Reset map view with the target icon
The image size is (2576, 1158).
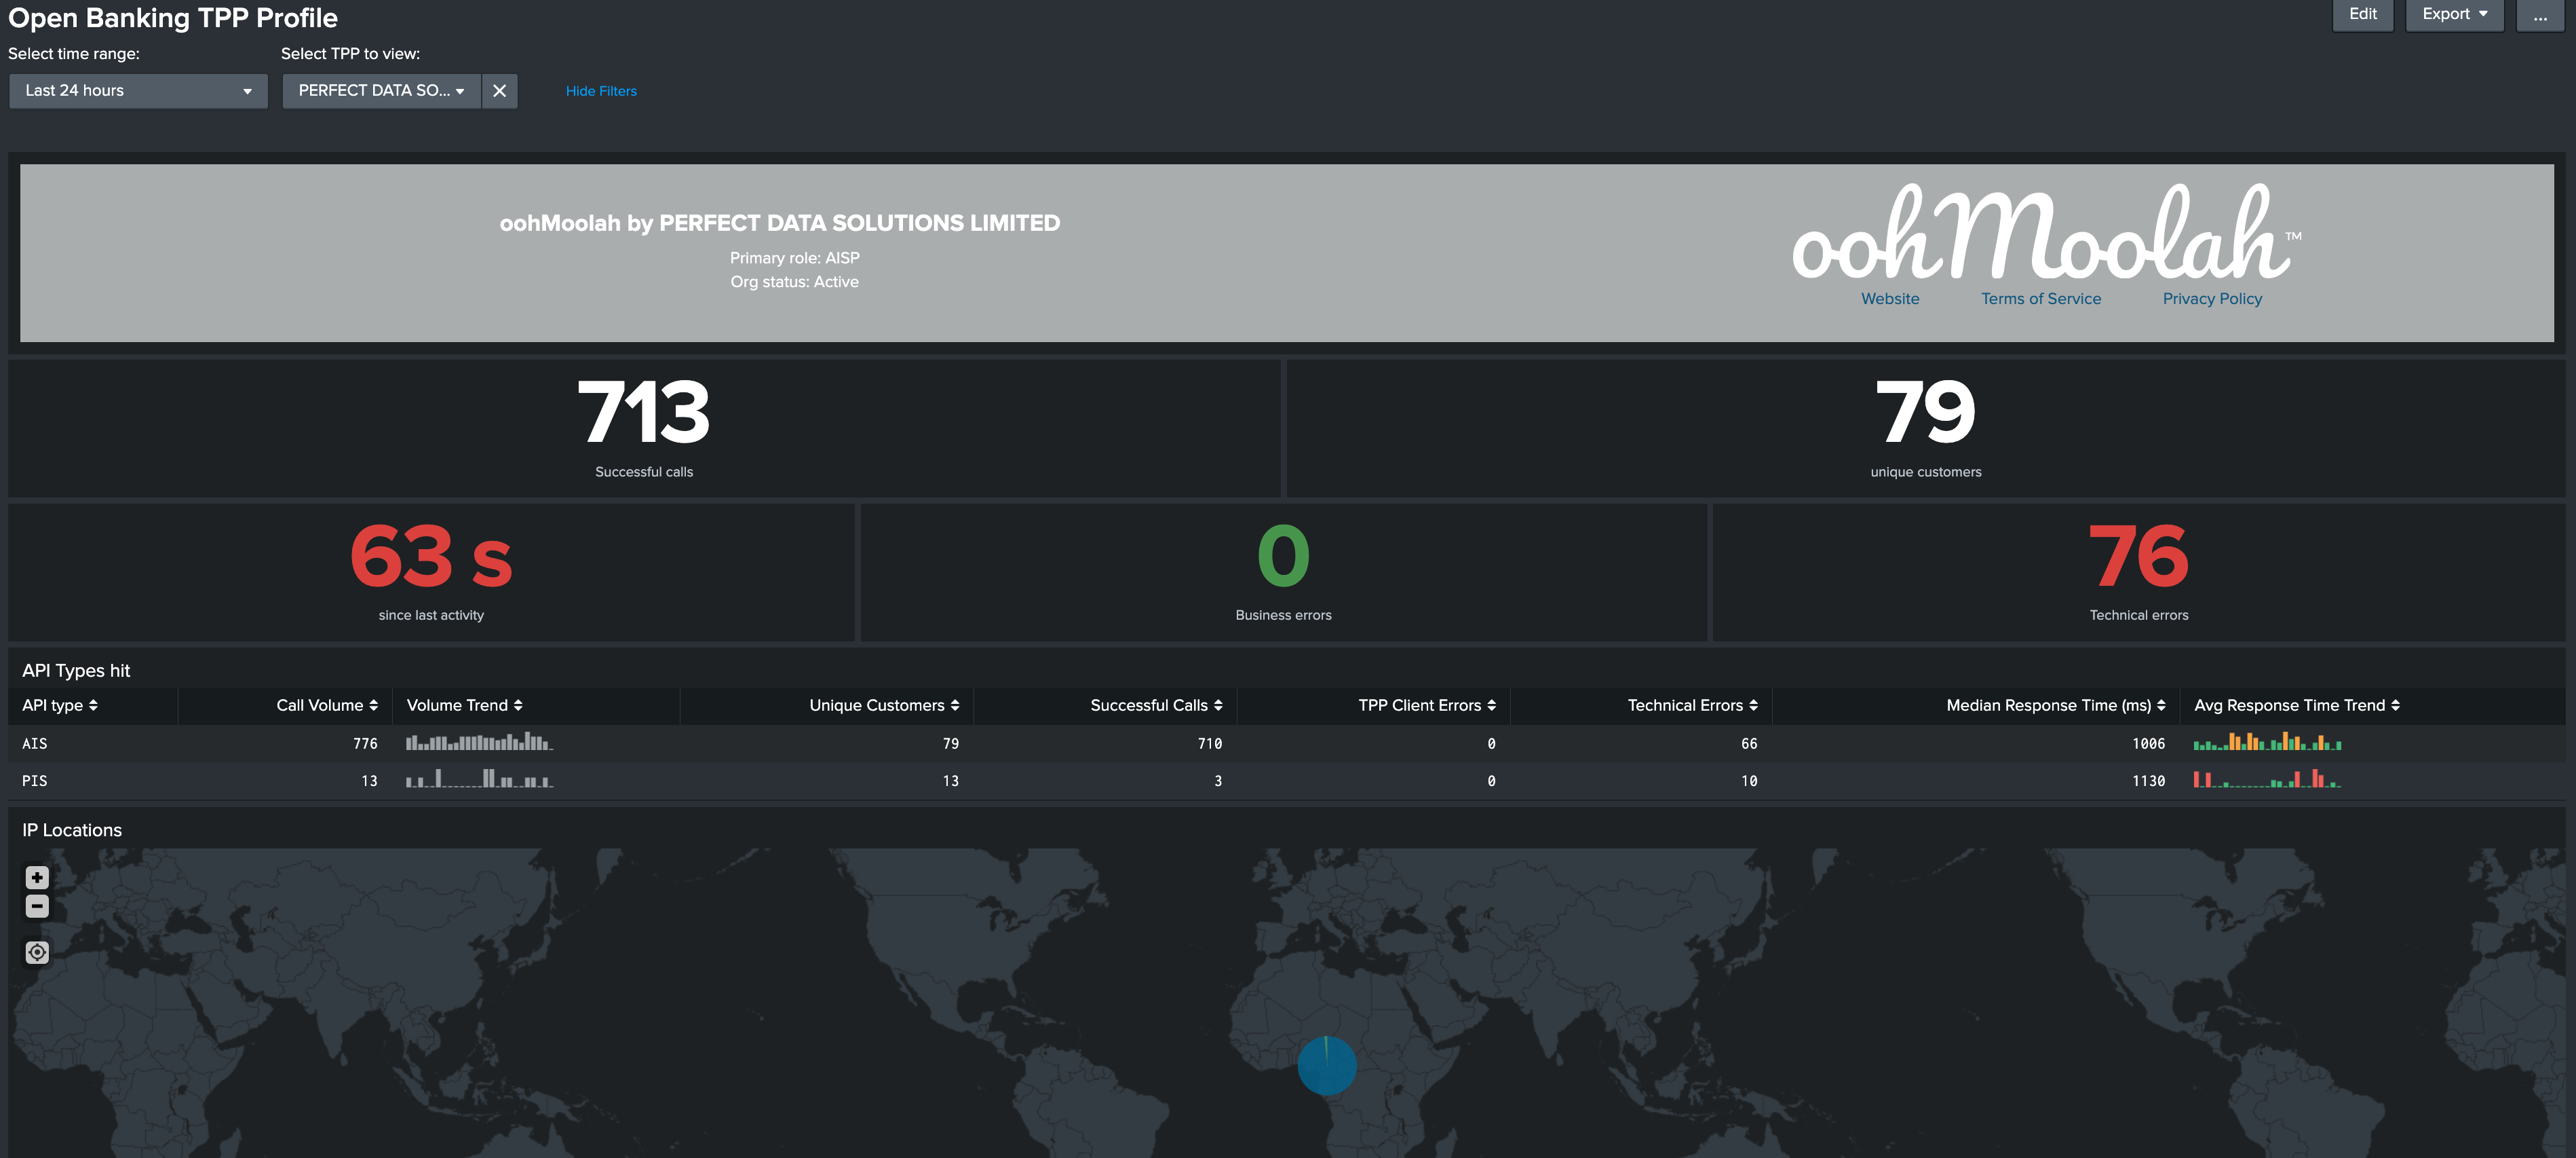coord(37,952)
